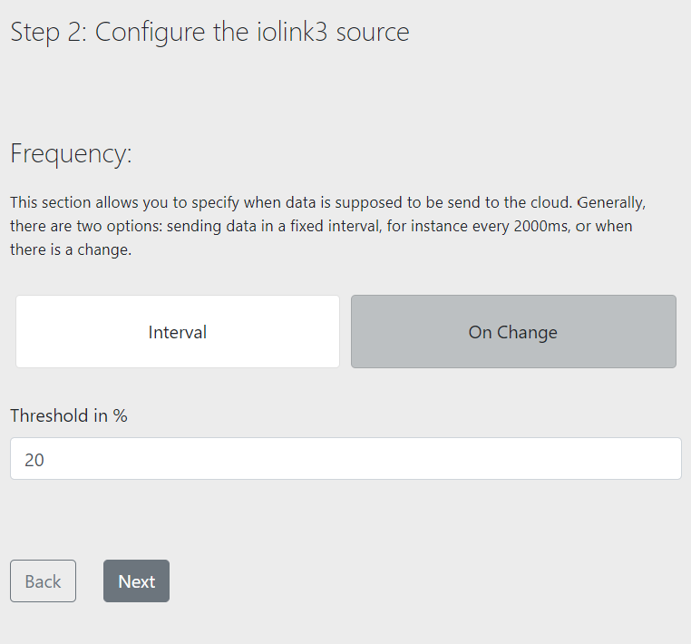The image size is (691, 644).
Task: Focus the Threshold in % input field
Action: click(x=345, y=459)
